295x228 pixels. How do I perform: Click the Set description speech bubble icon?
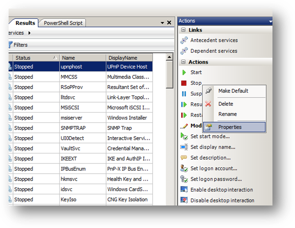tap(184, 158)
